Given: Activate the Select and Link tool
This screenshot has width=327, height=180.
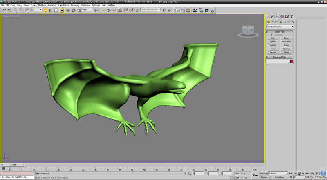Looking at the screenshot, I should point(16,10).
